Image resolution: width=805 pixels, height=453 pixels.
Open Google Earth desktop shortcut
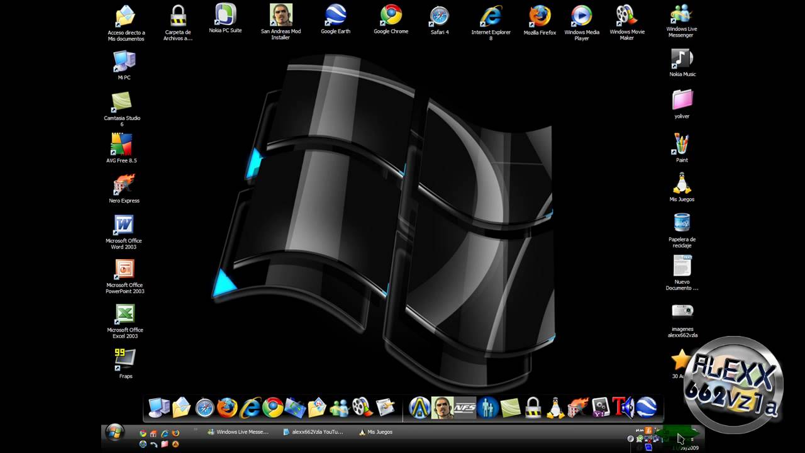(335, 19)
